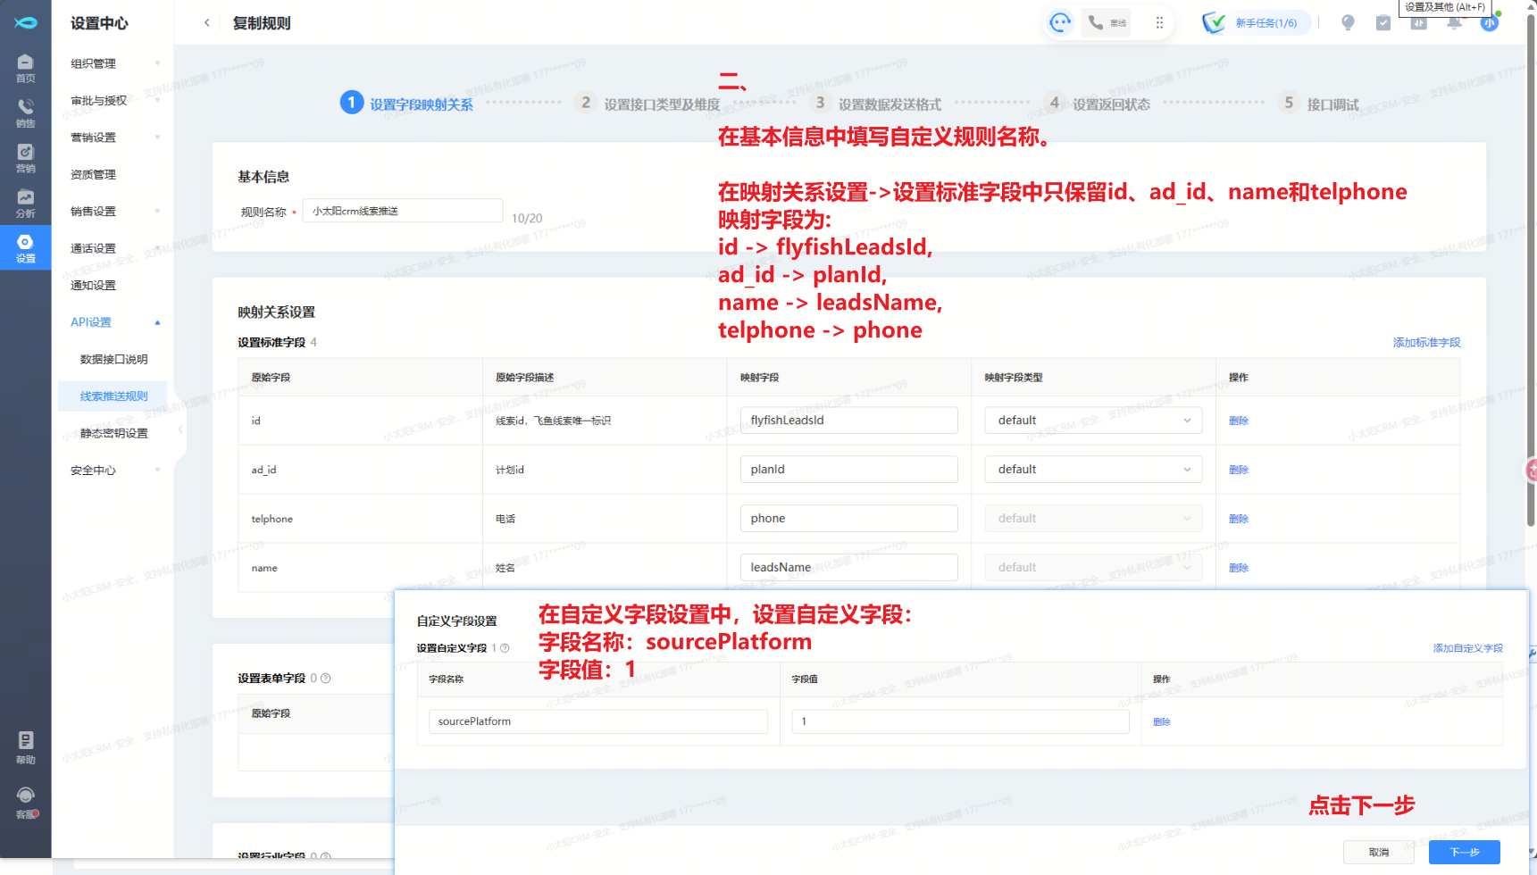Open the 帮助 help icon
Screen dimensions: 1537x875
pyautogui.click(x=25, y=747)
